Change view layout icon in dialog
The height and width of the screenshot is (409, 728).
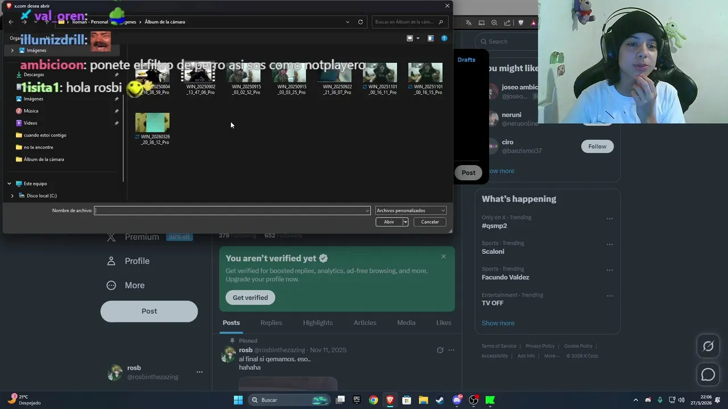(409, 38)
